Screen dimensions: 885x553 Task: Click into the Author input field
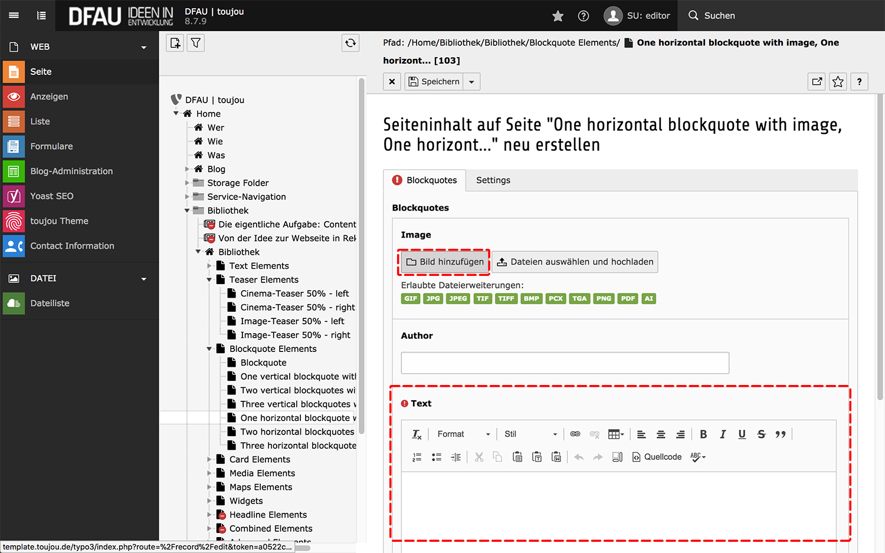coord(565,363)
